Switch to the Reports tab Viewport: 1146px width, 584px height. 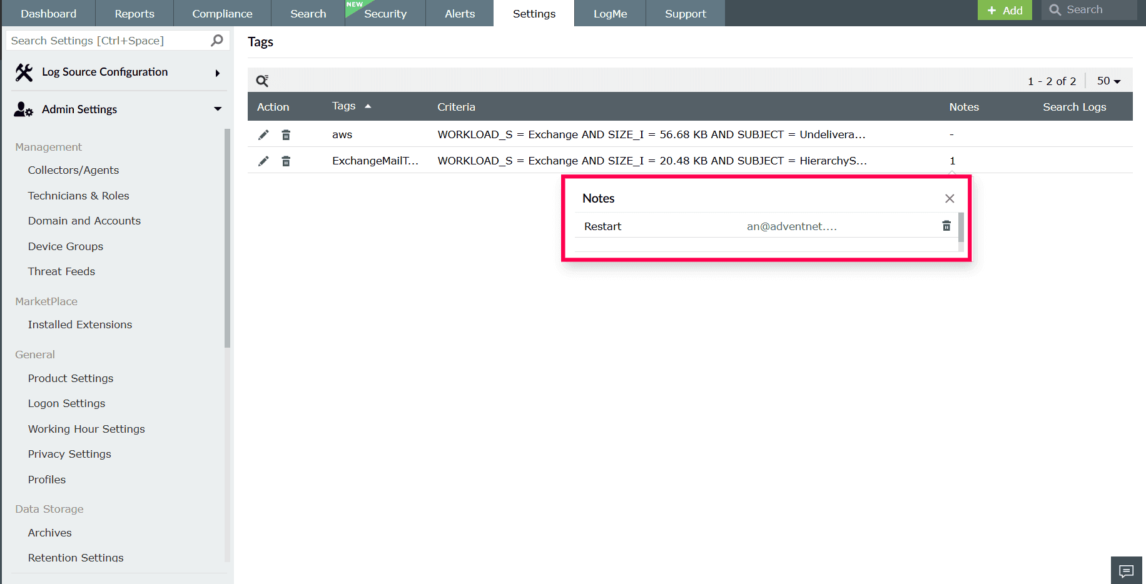134,13
